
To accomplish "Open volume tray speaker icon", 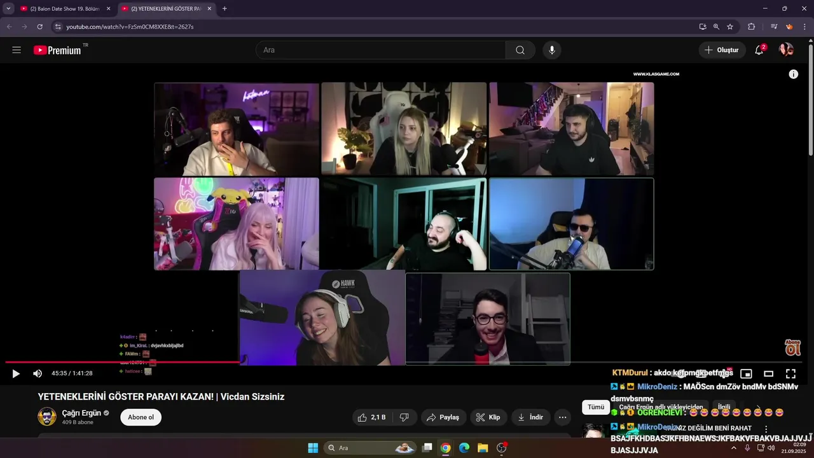I will point(771,448).
